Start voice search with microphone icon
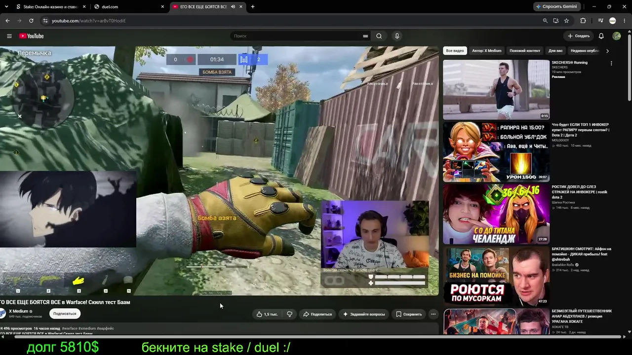632x355 pixels. coord(396,36)
